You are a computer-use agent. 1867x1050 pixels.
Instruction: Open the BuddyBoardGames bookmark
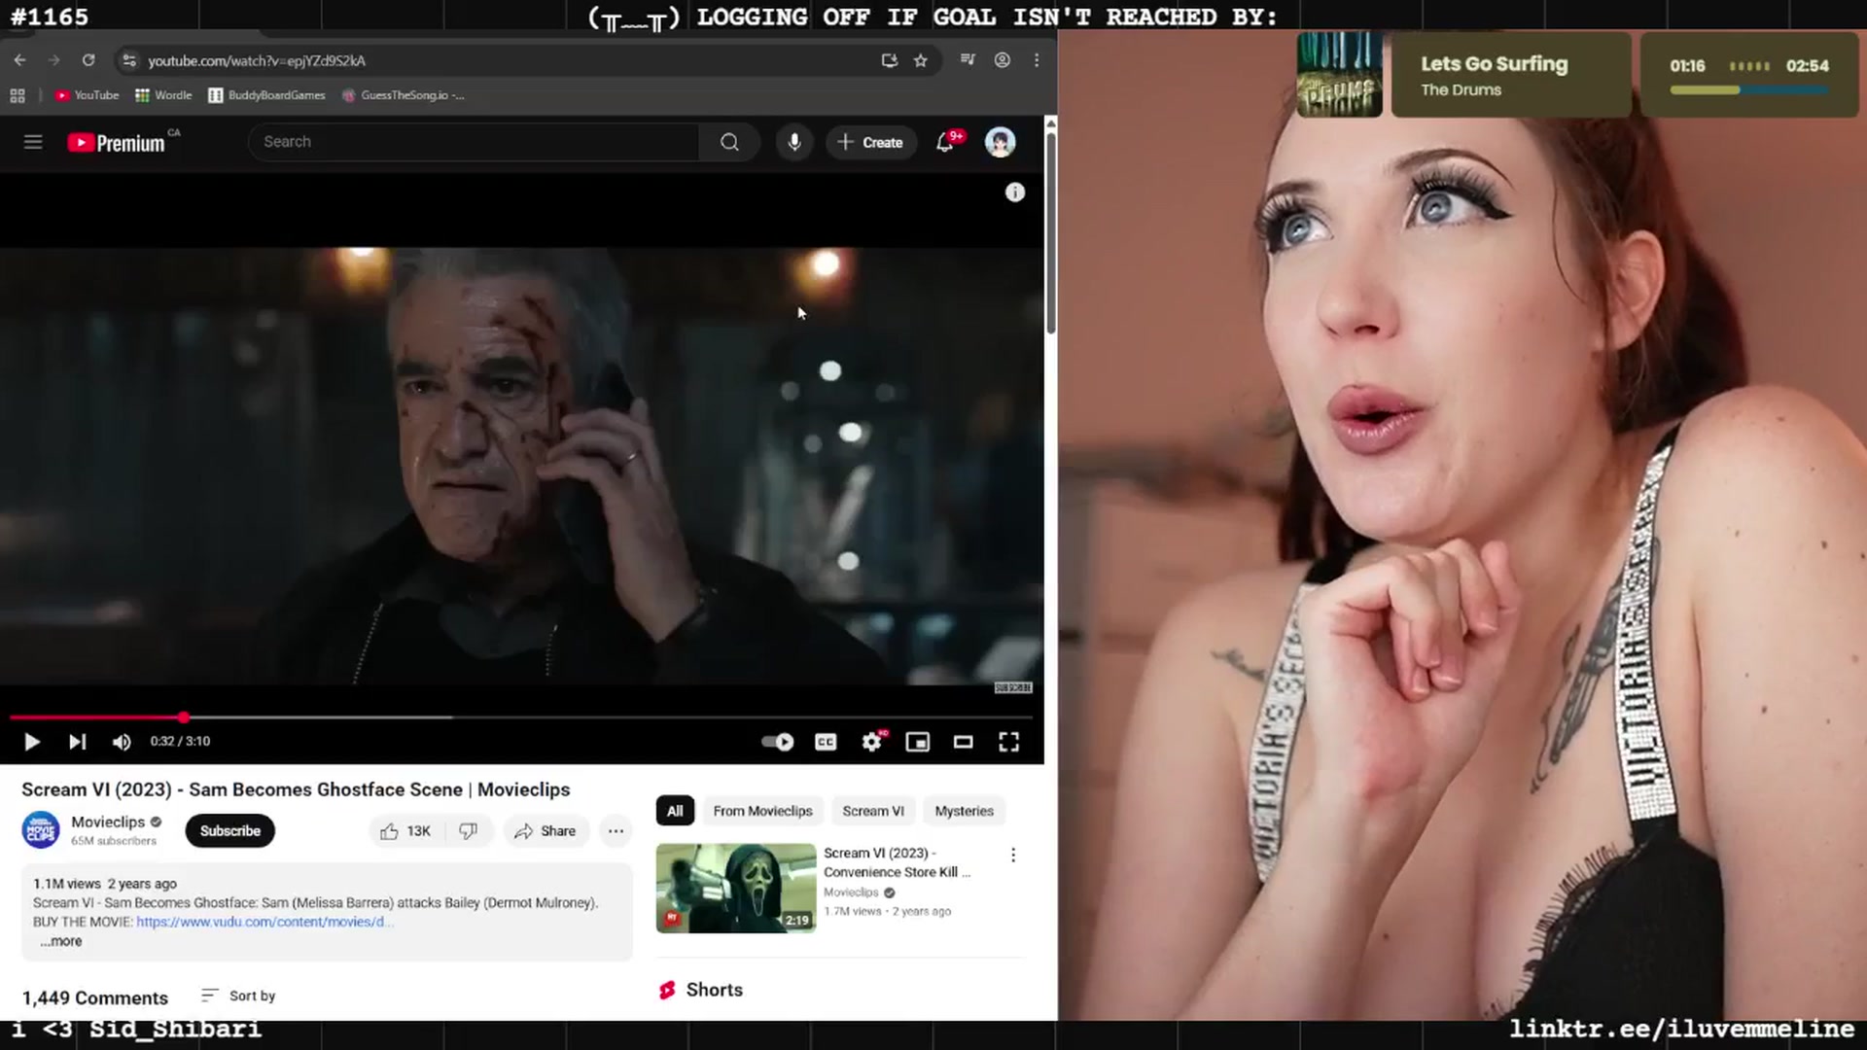click(x=266, y=95)
